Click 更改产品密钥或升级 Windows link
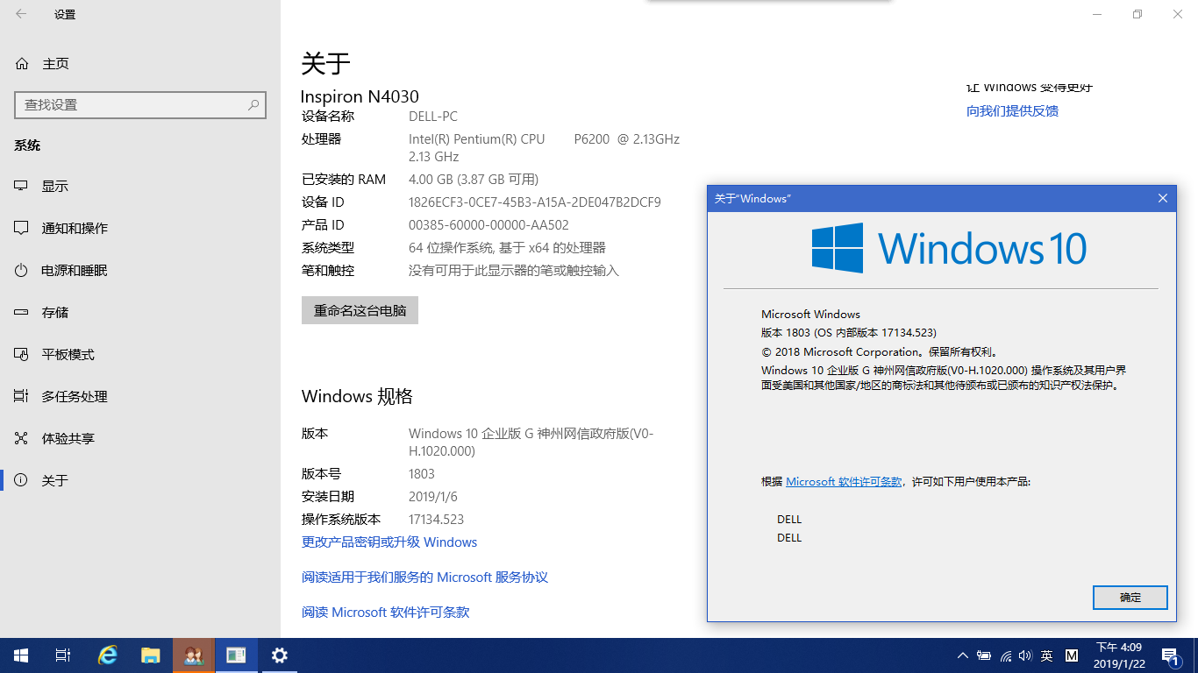Screen dimensions: 1198x673 [x=389, y=542]
